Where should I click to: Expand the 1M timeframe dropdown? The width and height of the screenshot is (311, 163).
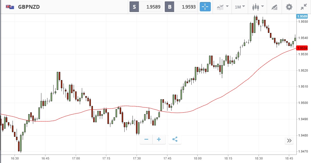click(240, 7)
